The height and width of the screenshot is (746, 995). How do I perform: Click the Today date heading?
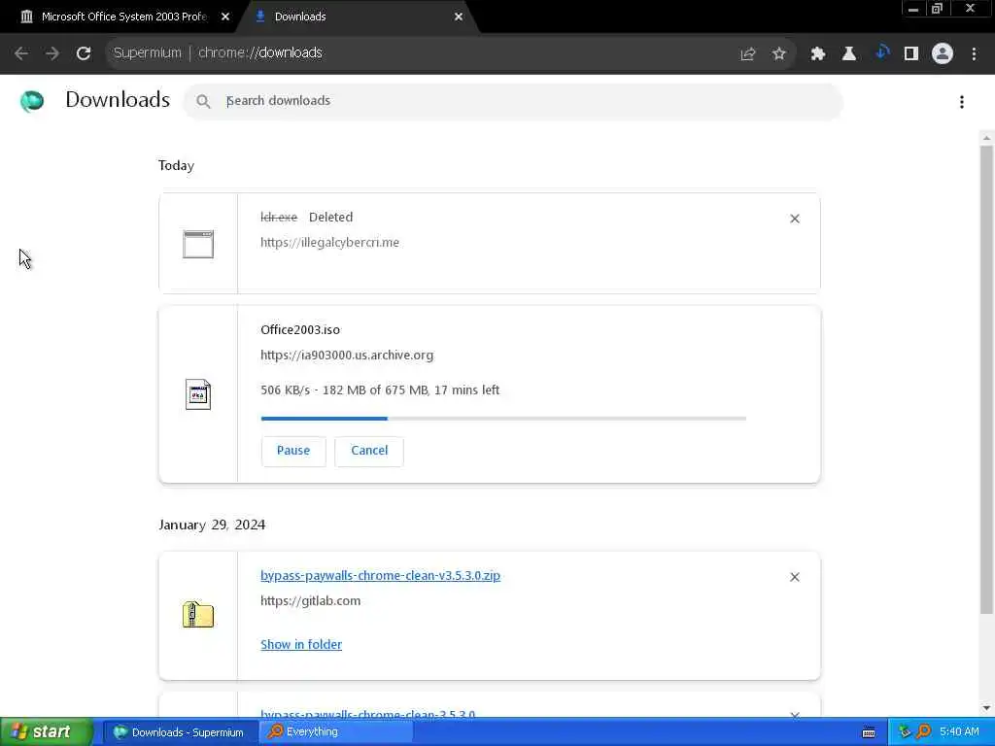point(177,165)
